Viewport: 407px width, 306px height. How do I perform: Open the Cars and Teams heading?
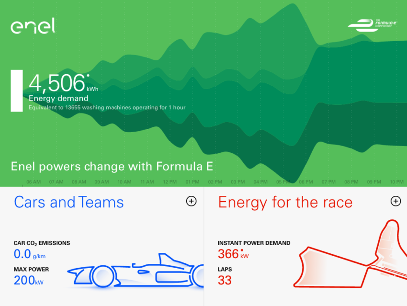(x=69, y=202)
